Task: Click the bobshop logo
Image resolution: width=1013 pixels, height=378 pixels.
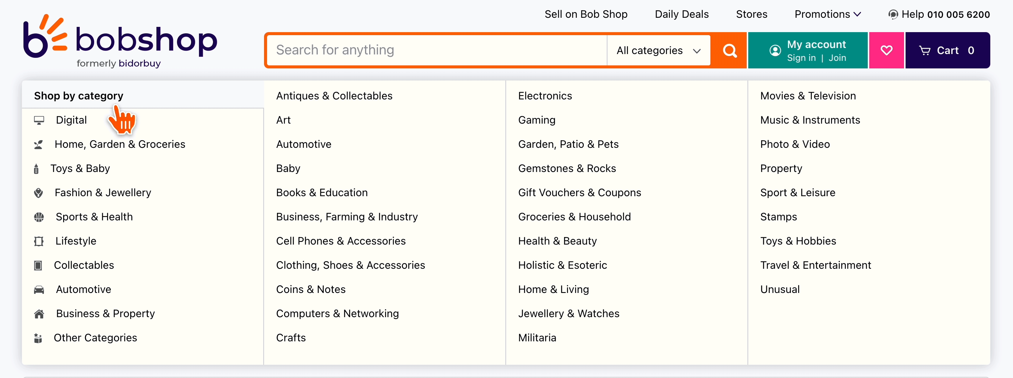Action: point(120,41)
